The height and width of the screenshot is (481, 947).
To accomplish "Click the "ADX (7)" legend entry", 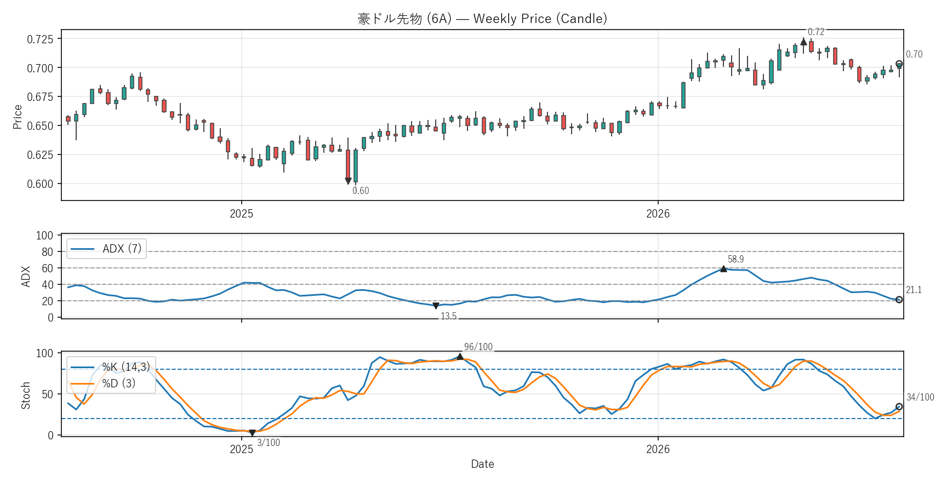I will coord(106,249).
